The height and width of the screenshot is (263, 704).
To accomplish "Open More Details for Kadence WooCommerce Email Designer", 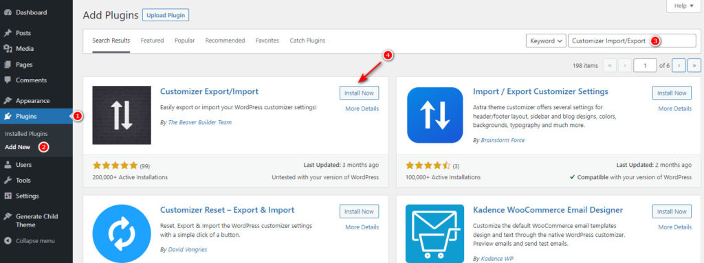I will pos(675,227).
